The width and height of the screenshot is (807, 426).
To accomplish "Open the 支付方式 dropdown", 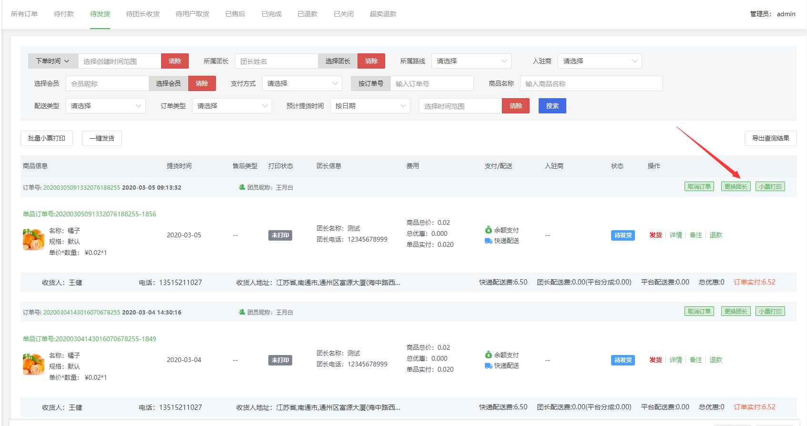I will point(302,83).
